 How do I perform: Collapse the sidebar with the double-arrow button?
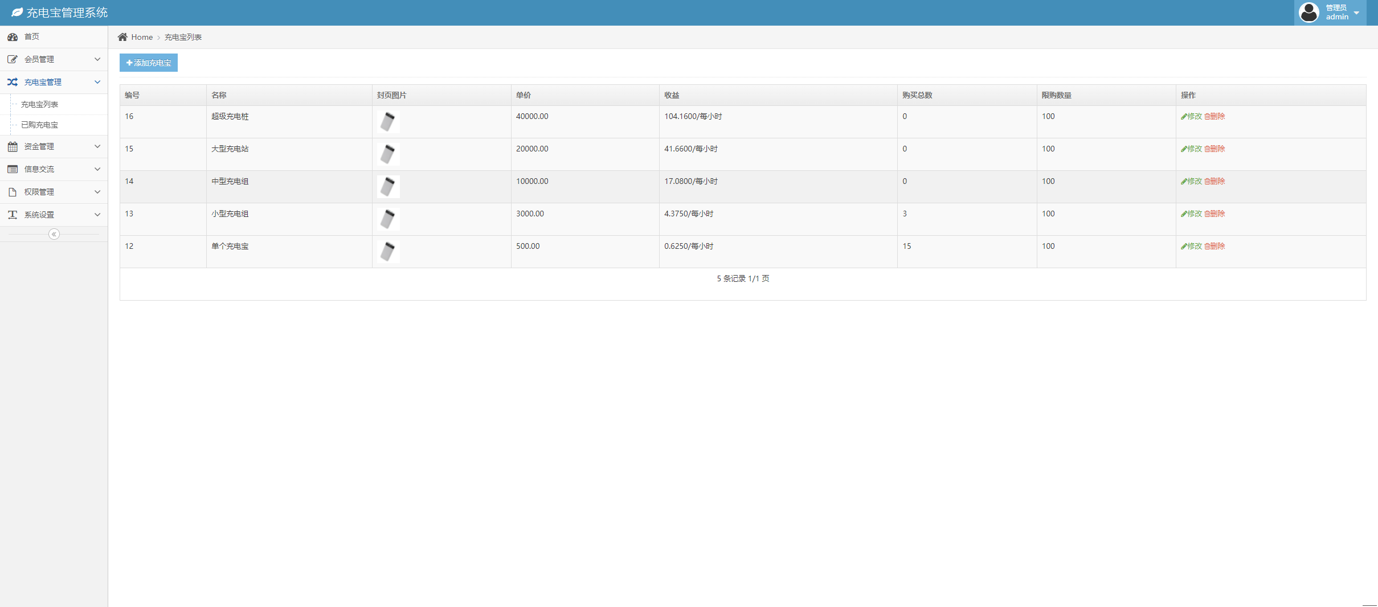click(54, 234)
